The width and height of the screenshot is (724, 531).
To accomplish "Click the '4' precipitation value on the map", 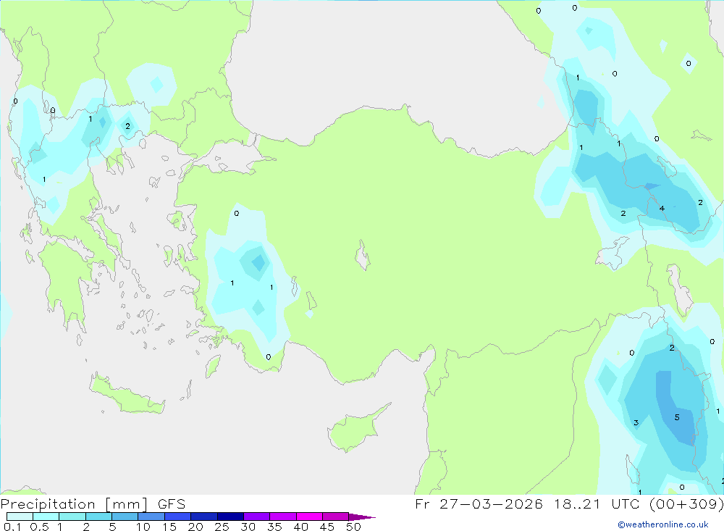I will [662, 209].
